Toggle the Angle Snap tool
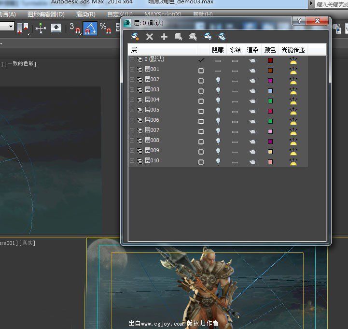348x329 pixels. click(90, 29)
